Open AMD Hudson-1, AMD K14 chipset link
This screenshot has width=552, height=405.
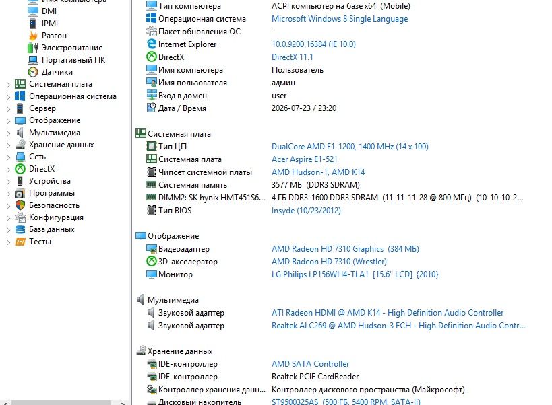[x=318, y=172]
